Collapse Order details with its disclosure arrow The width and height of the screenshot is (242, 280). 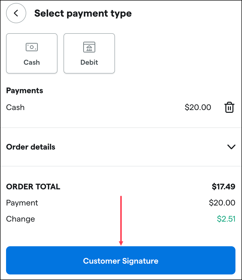pos(231,147)
